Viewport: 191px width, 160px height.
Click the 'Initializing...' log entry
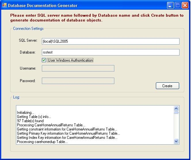coord(26,113)
